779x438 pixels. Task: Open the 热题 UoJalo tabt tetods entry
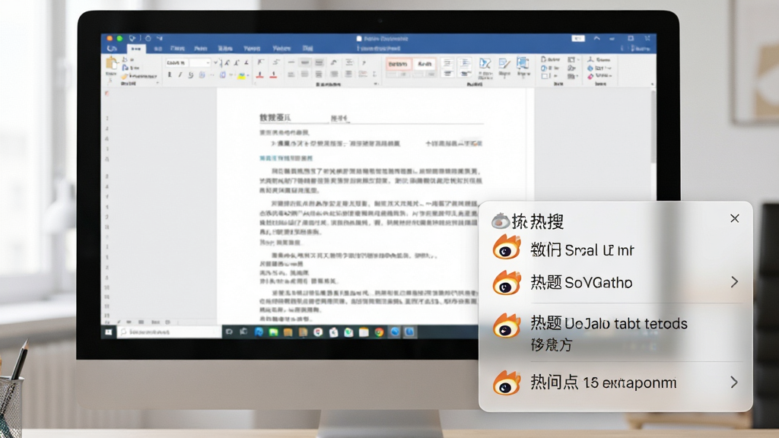(x=609, y=323)
